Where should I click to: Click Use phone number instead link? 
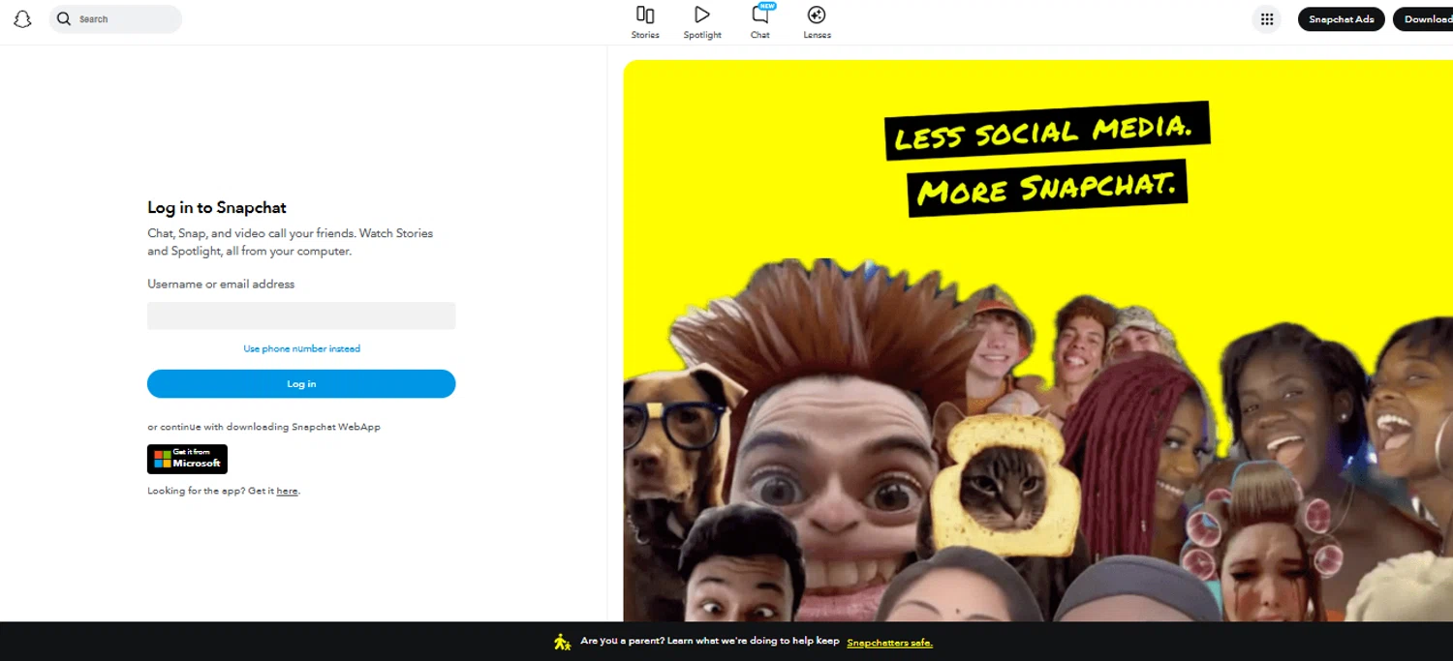coord(301,348)
